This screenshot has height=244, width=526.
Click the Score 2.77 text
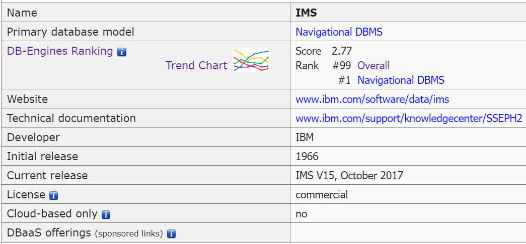pyautogui.click(x=324, y=51)
